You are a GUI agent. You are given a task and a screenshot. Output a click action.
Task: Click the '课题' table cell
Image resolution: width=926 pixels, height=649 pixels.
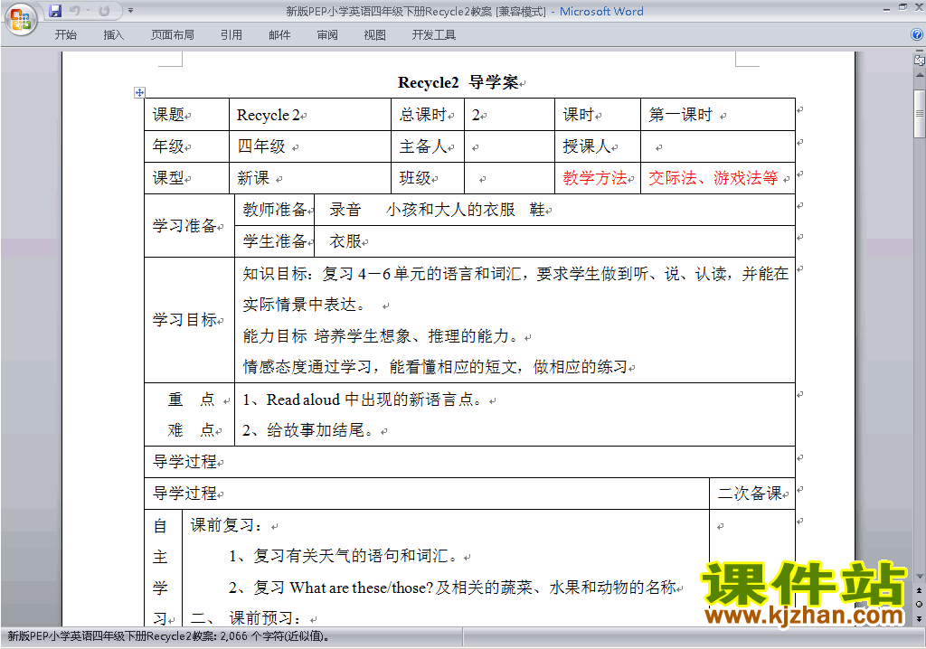click(x=186, y=115)
